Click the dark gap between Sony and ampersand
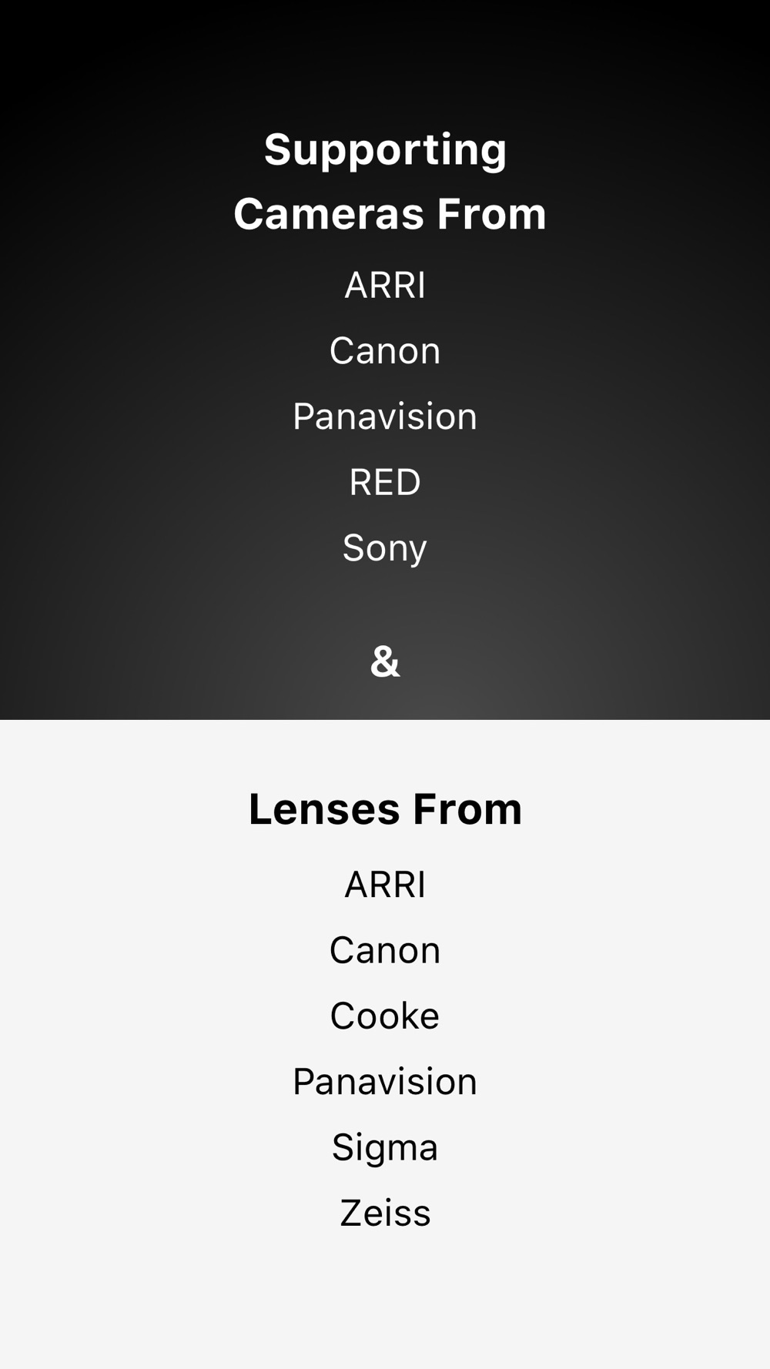The image size is (770, 1369). coord(385,604)
